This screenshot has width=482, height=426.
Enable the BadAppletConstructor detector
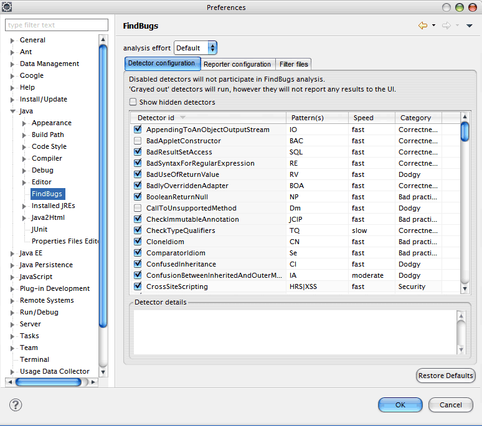point(138,141)
